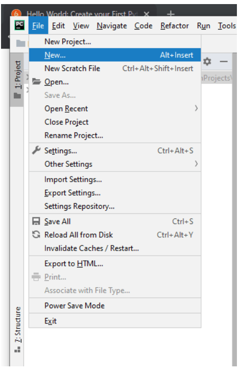Click the Open folder icon in the menu
Viewport: 241px width, 374px height.
tap(36, 82)
